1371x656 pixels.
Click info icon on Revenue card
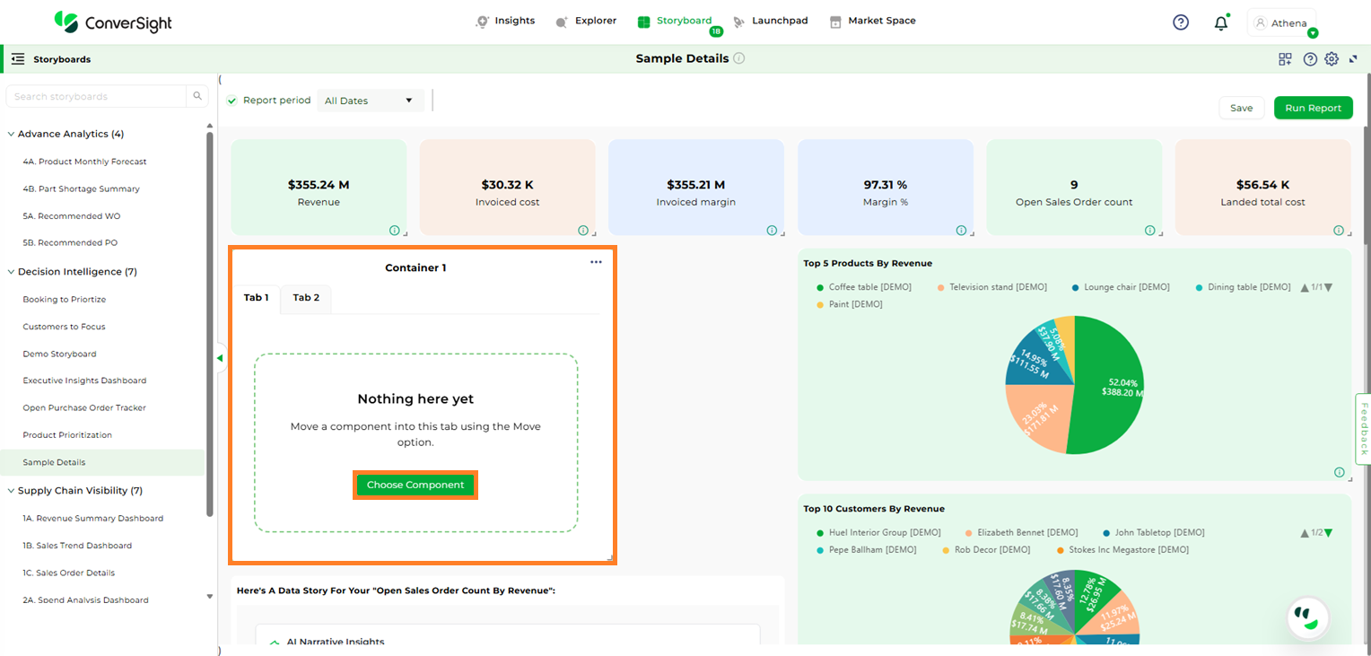[395, 231]
